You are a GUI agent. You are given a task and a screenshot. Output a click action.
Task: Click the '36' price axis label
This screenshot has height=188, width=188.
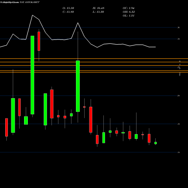[179, 27]
